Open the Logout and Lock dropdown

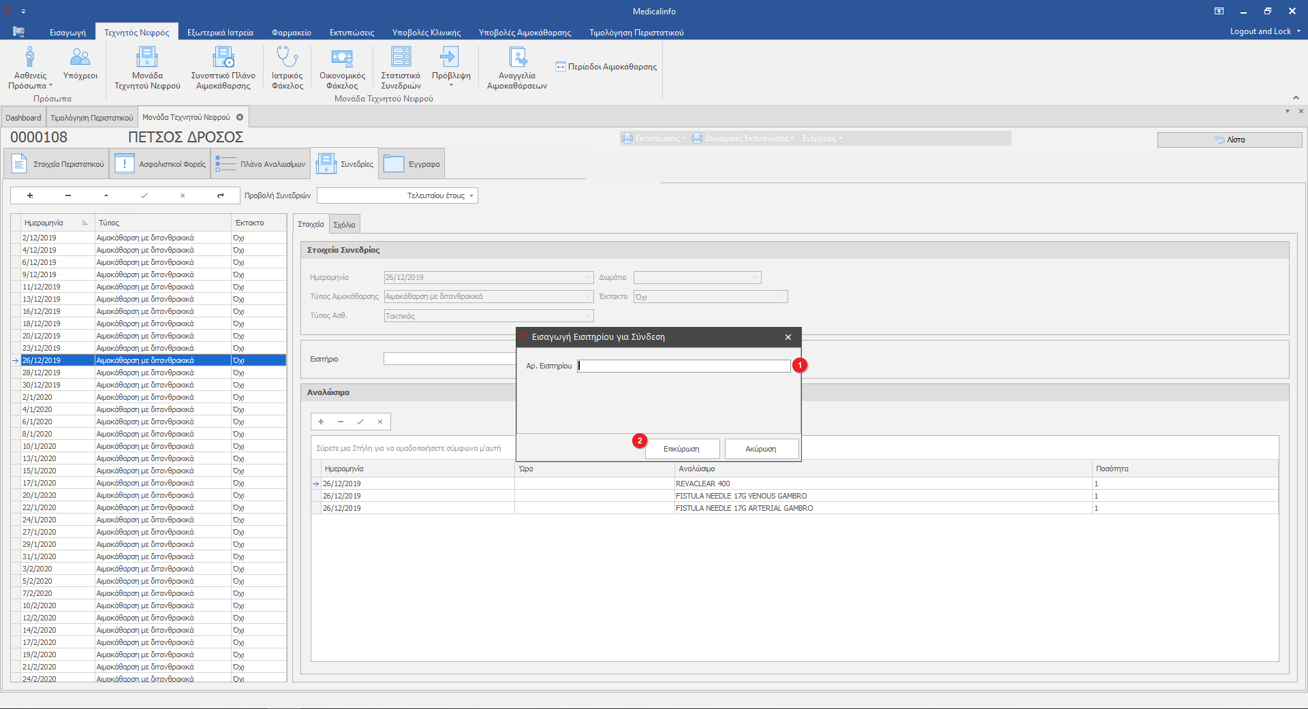pos(1265,31)
